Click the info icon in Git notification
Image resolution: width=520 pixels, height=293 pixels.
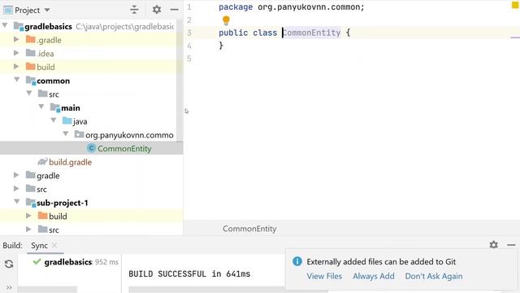(x=297, y=261)
